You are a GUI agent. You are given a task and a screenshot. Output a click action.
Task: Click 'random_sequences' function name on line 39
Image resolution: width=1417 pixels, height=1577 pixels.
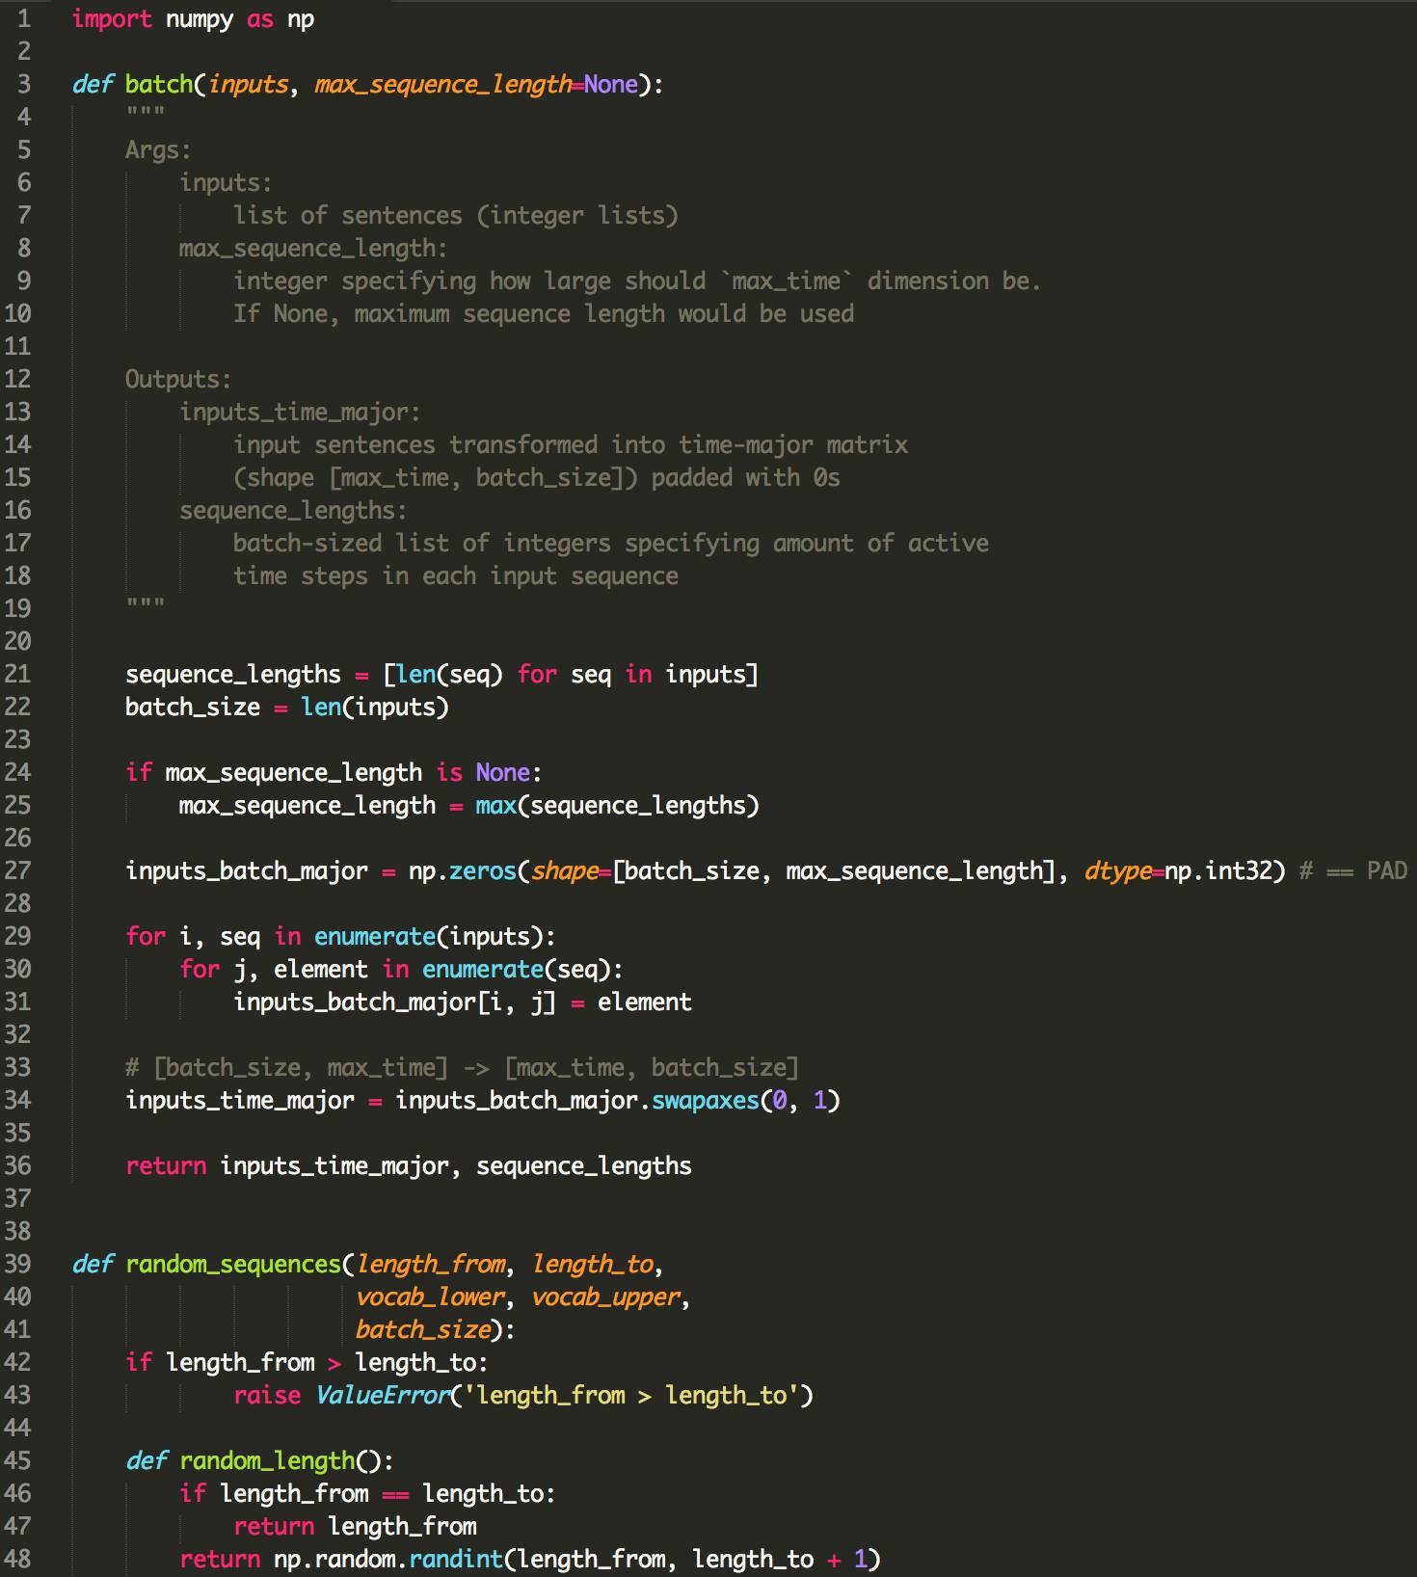pos(233,1265)
